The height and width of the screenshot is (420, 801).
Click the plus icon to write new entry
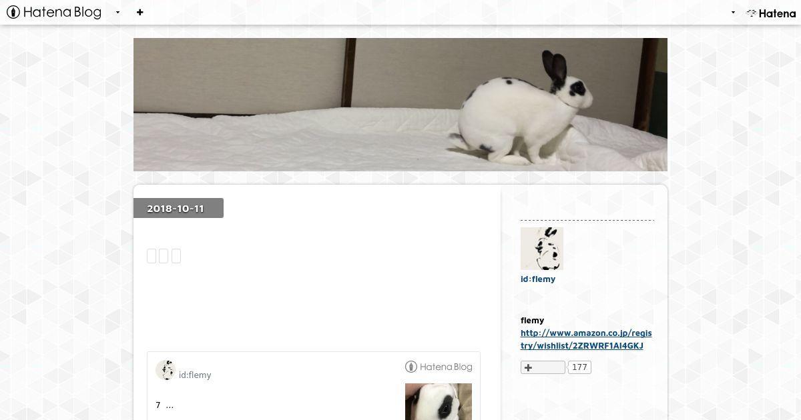tap(140, 12)
